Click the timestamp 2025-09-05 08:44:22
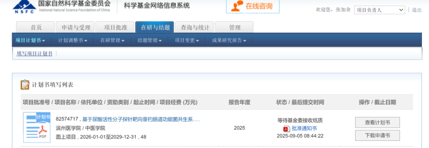This screenshot has height=148, width=429. (x=300, y=136)
